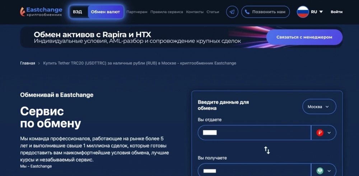Open the Москва city dropdown
Image resolution: width=359 pixels, height=176 pixels.
(320, 106)
